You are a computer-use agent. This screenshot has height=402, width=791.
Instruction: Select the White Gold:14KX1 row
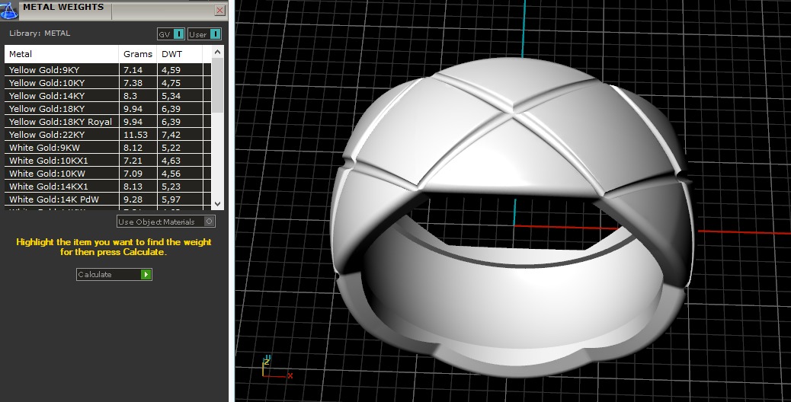tap(108, 187)
